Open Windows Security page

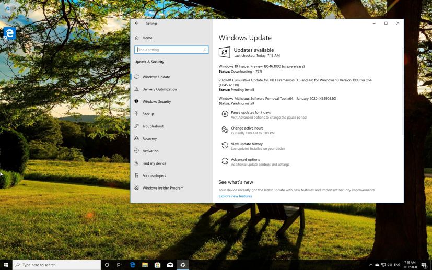click(157, 102)
